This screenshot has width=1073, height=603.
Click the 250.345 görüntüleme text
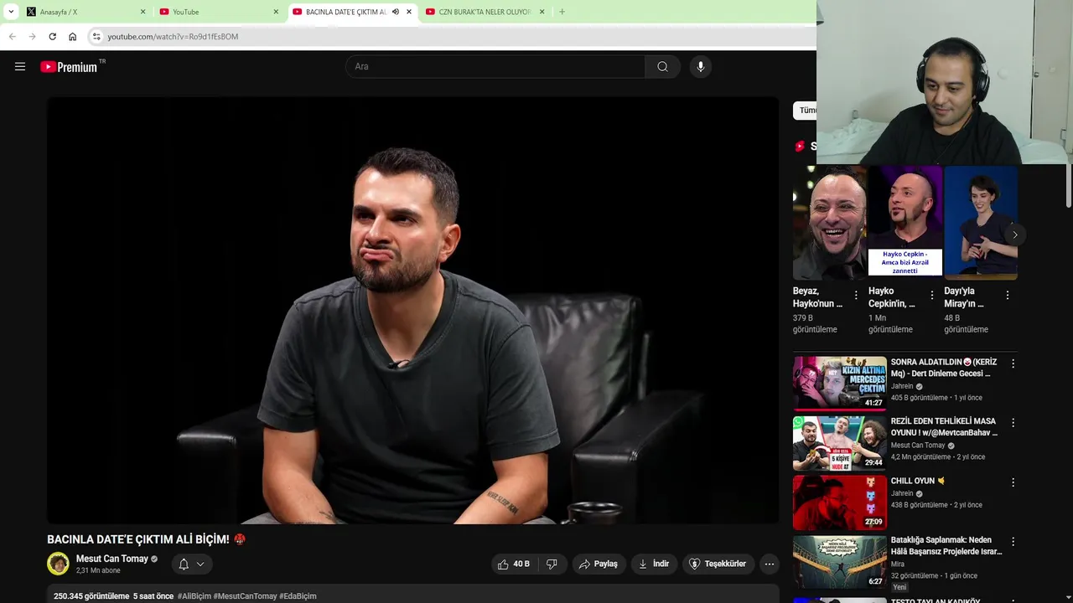[x=91, y=596]
